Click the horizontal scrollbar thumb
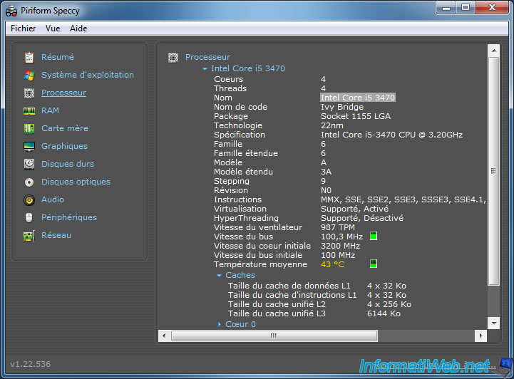Viewport: 514px width, 379px height. point(274,336)
